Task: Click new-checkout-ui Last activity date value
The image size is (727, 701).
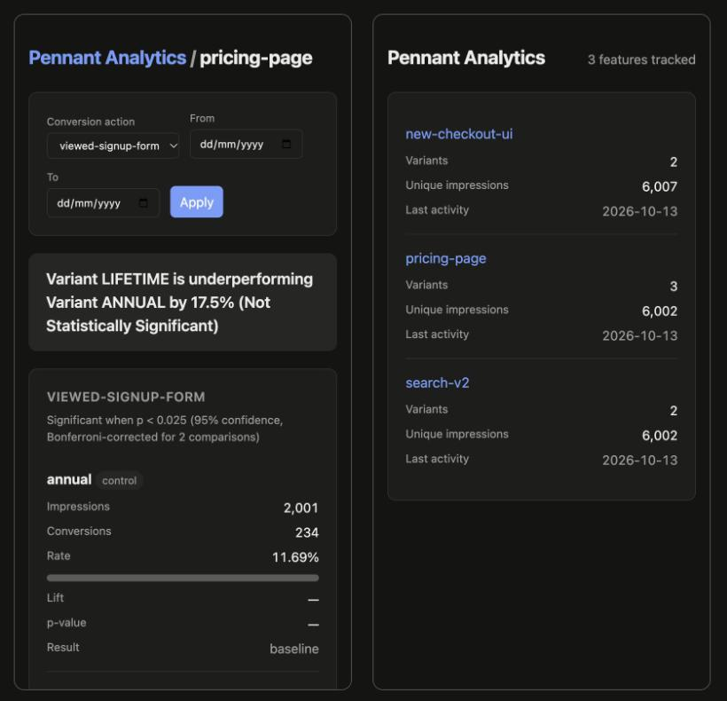Action: (x=640, y=211)
